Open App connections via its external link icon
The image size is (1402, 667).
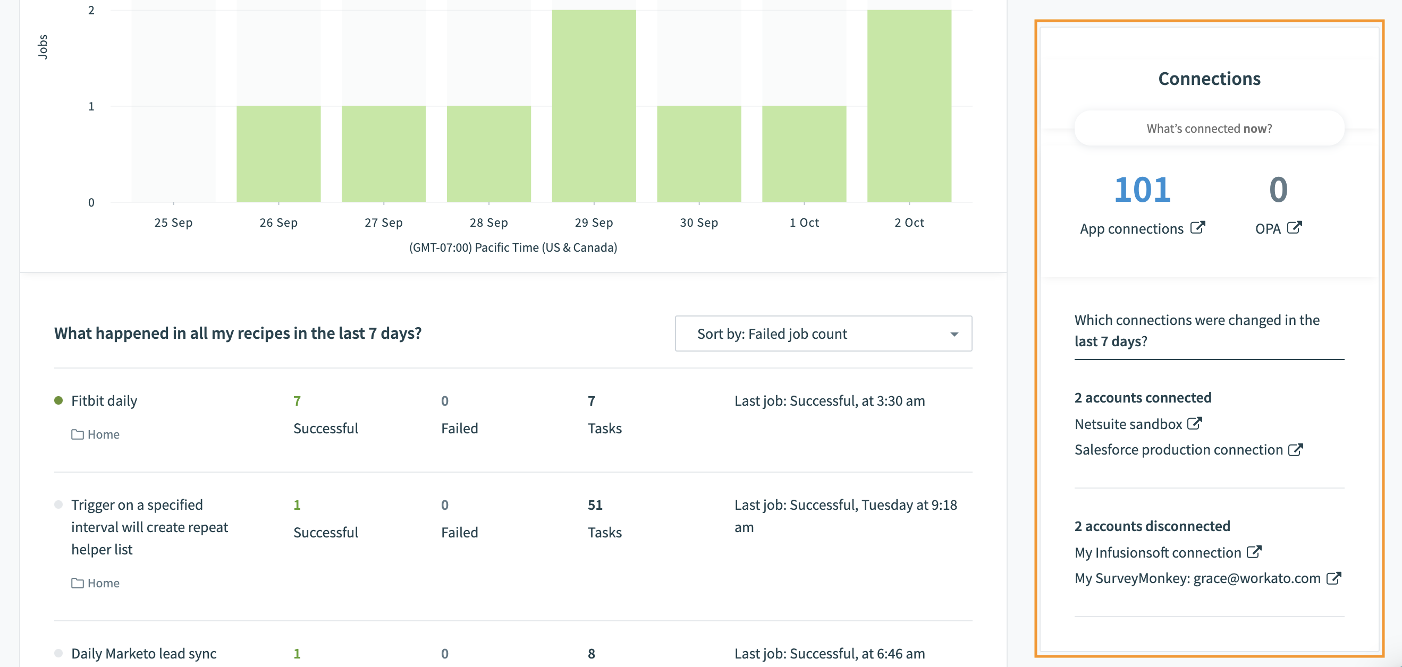pyautogui.click(x=1197, y=228)
